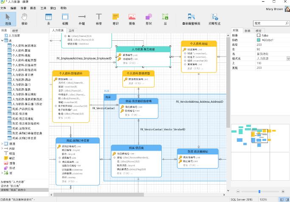This screenshot has height=202, width=290.
Task: Click horizontal scrollbar of canvas
Action: [99, 195]
